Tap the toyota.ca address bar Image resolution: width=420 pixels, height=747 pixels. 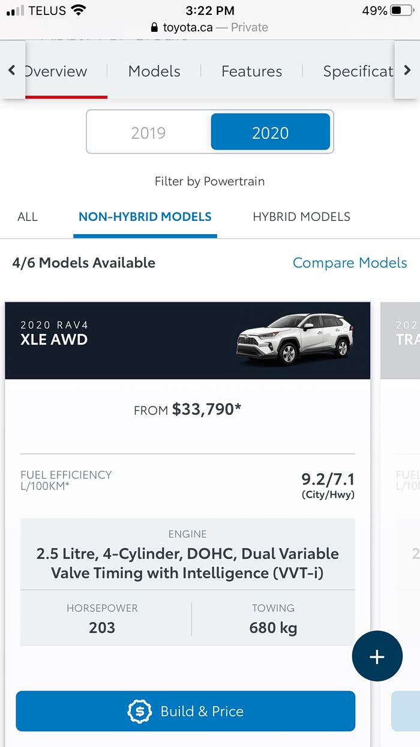(x=210, y=28)
